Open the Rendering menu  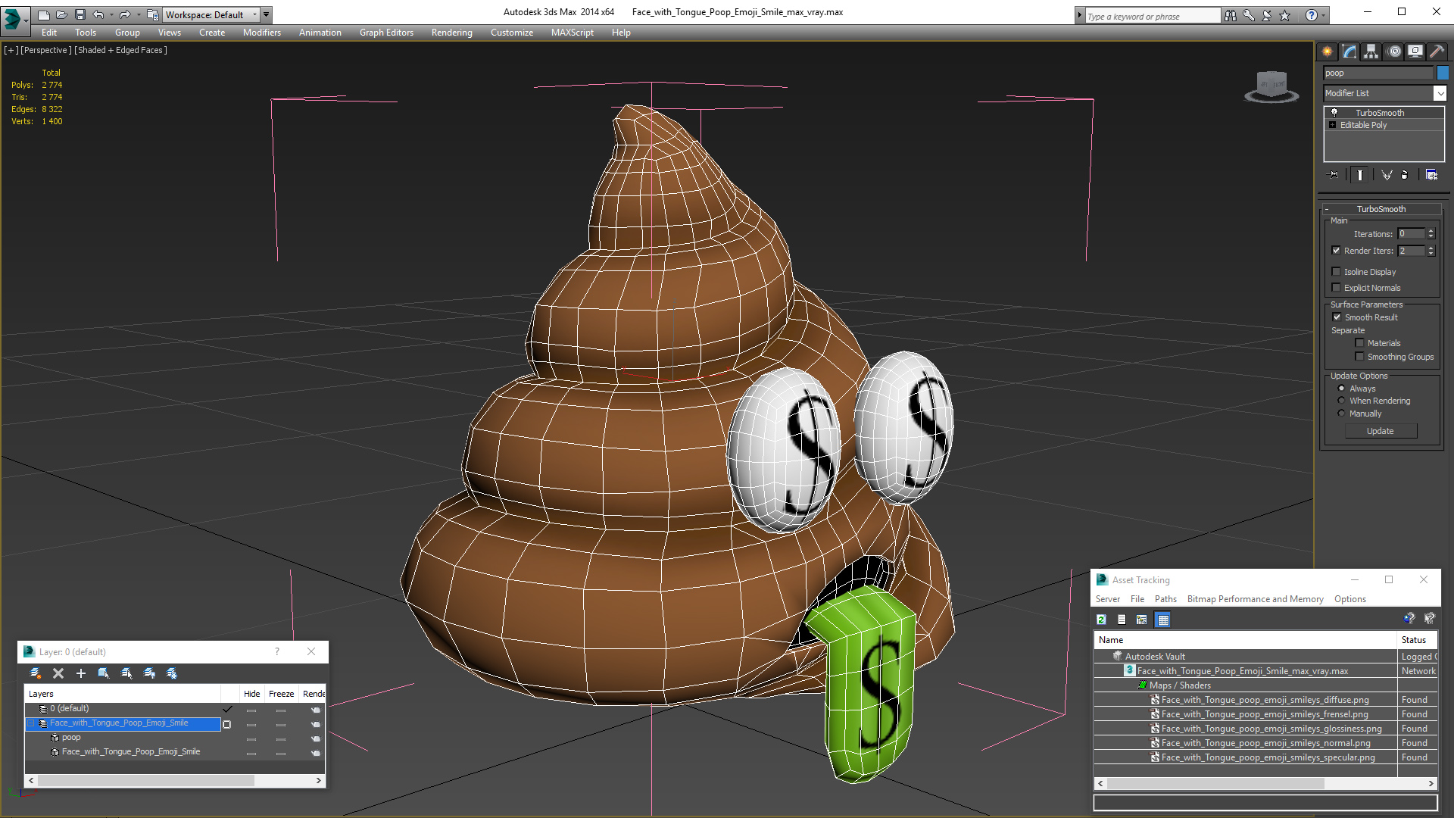click(x=451, y=33)
